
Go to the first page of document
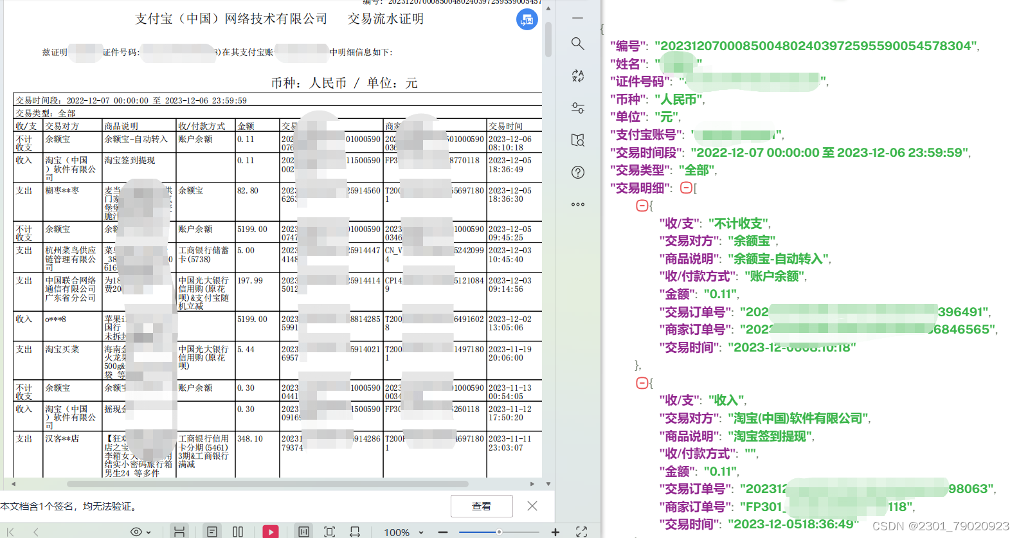tap(10, 532)
